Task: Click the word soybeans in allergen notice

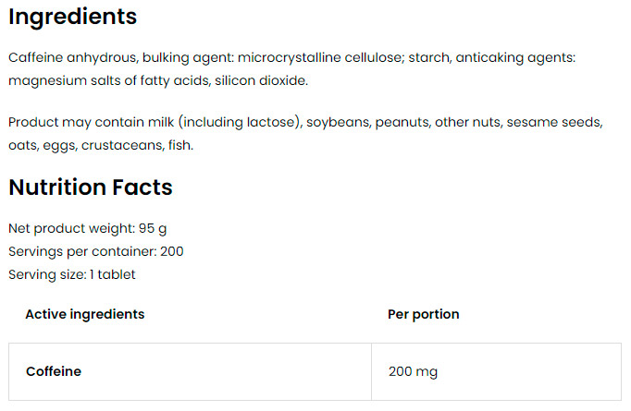Action: point(337,123)
